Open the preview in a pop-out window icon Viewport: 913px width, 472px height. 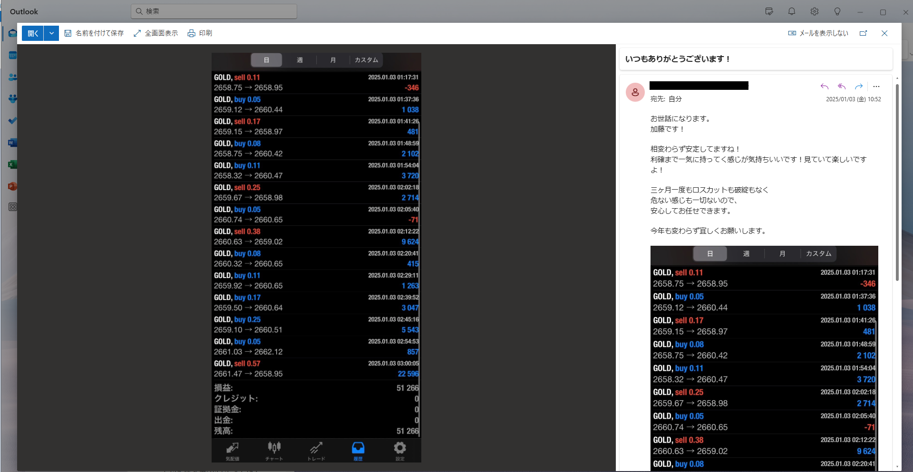point(864,33)
